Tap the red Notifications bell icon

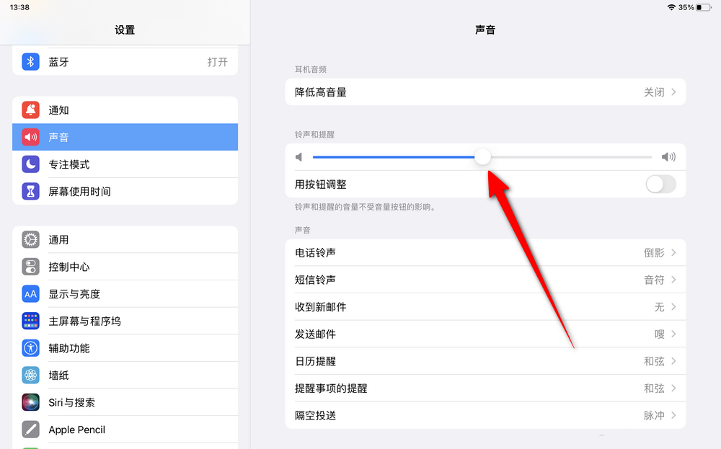click(x=30, y=110)
